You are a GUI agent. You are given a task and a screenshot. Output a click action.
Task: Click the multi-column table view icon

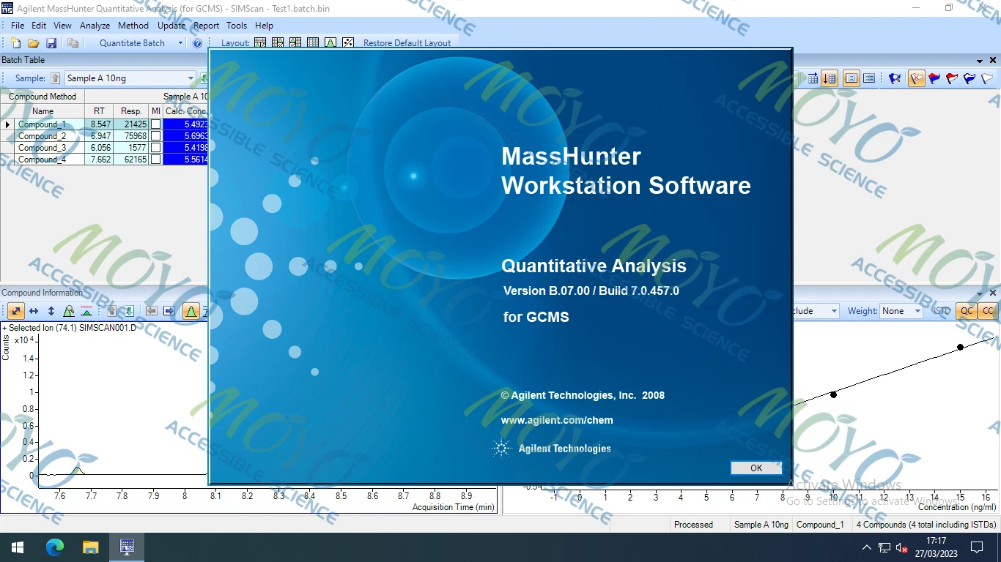click(869, 78)
